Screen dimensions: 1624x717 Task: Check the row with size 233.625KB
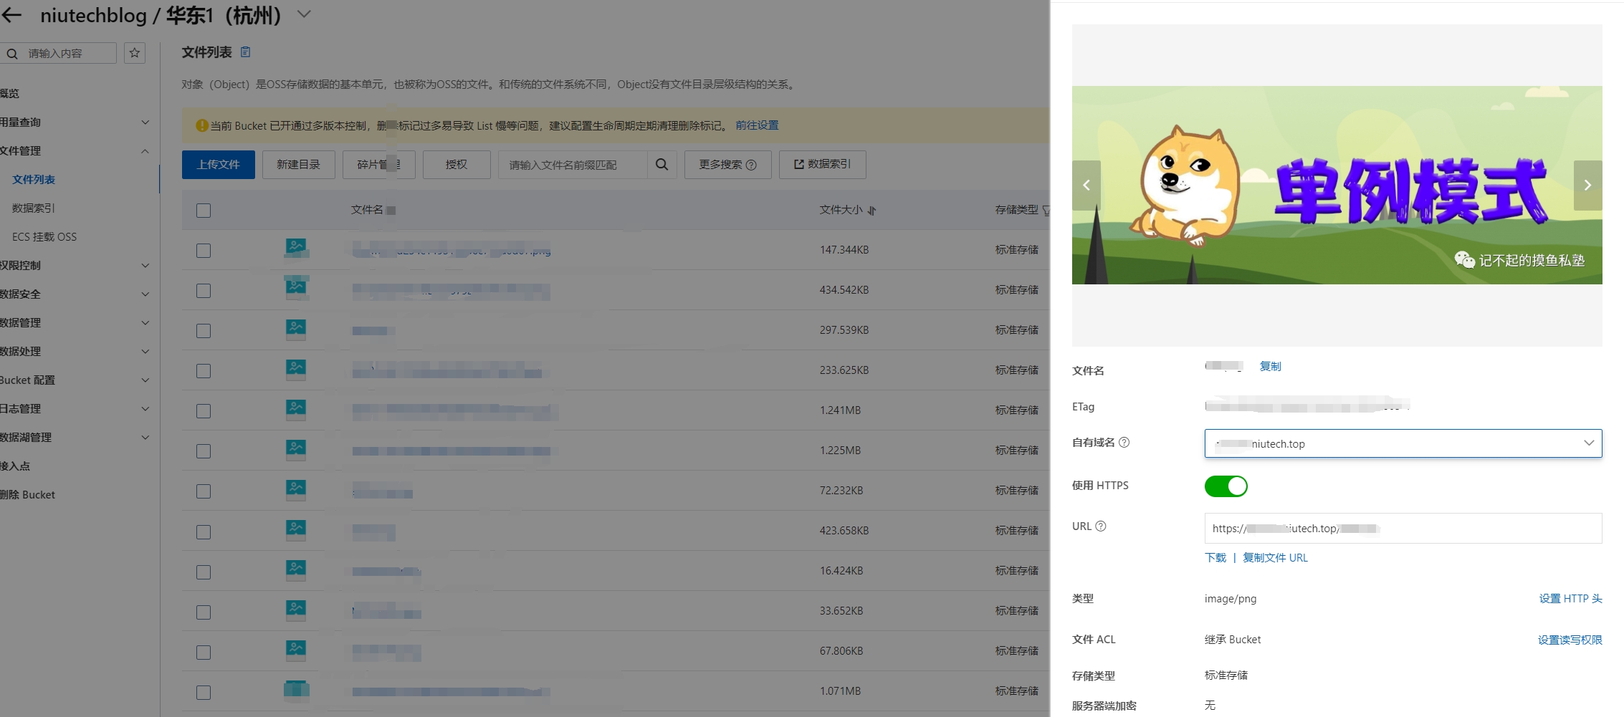[x=204, y=371]
